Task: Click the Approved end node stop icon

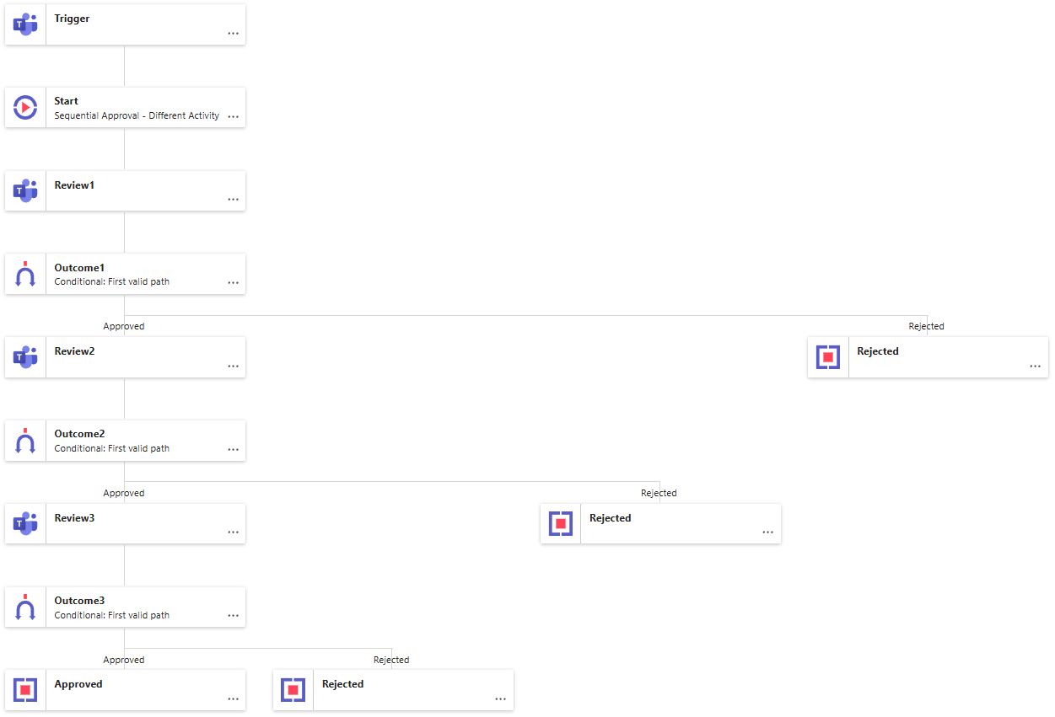Action: tap(25, 690)
